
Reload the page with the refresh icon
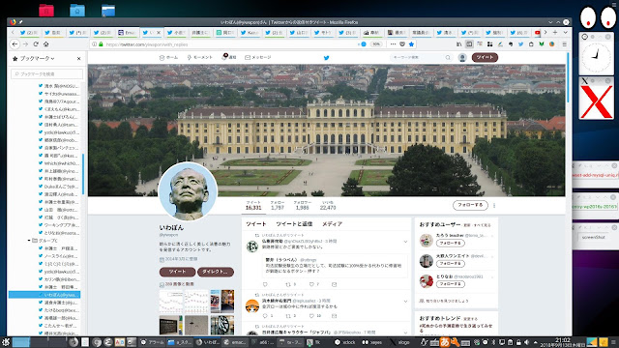coord(36,44)
